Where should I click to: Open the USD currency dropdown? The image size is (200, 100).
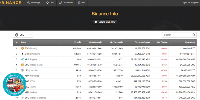point(23,35)
